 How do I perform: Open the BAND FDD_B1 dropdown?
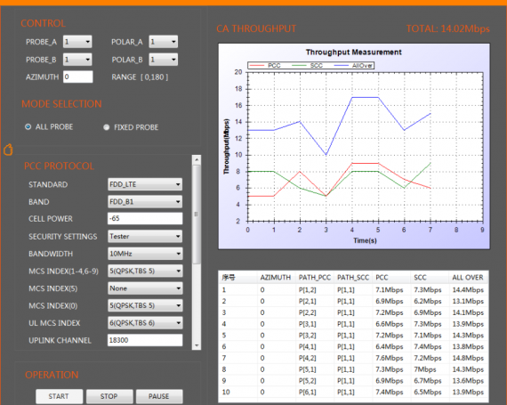(x=145, y=202)
